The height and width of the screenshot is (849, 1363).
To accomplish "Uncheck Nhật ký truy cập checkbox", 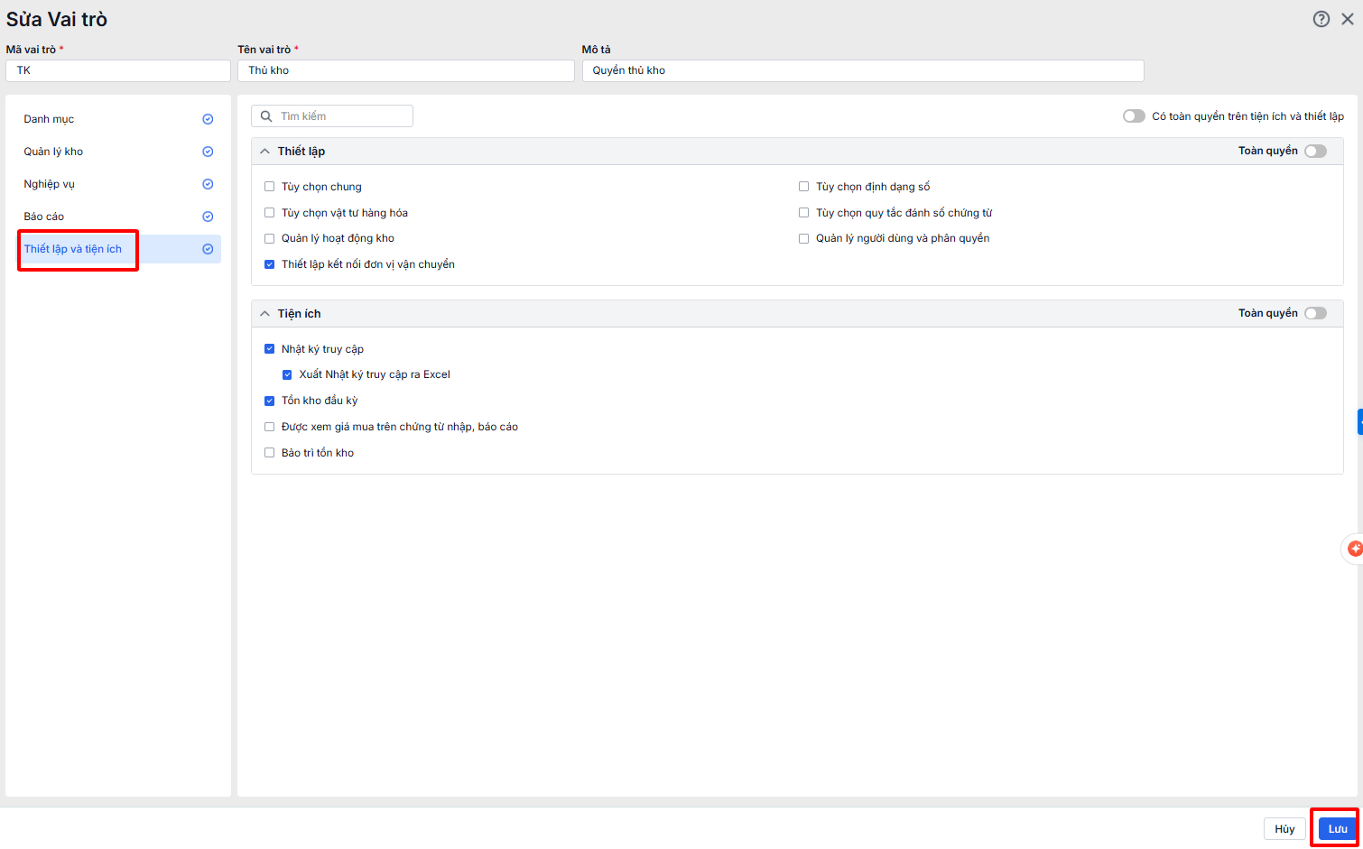I will click(x=269, y=349).
